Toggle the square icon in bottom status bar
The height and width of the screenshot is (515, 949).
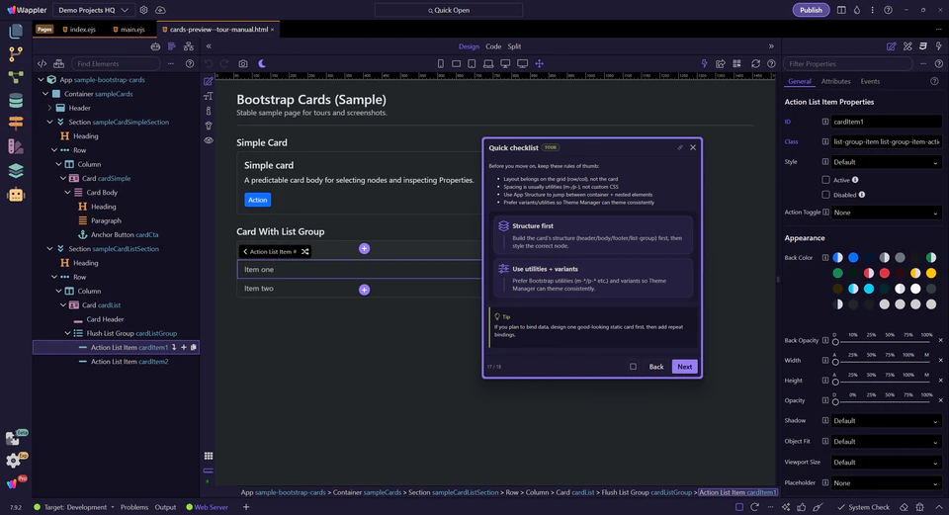point(739,507)
